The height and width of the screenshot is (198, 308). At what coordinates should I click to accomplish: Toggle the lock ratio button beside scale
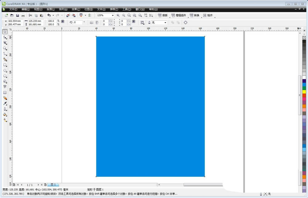tap(63, 21)
